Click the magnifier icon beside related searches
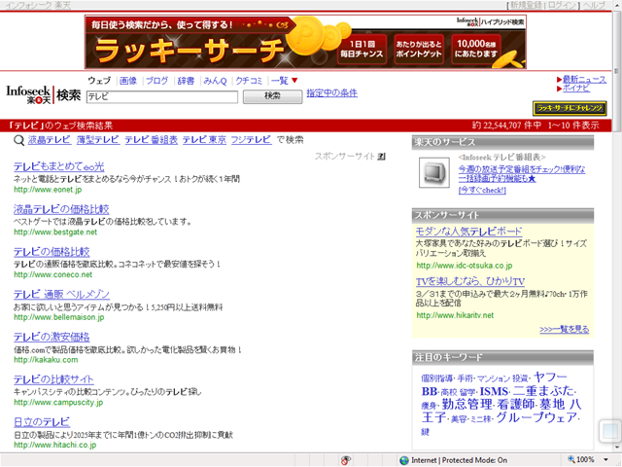This screenshot has height=467, width=622. click(x=18, y=140)
